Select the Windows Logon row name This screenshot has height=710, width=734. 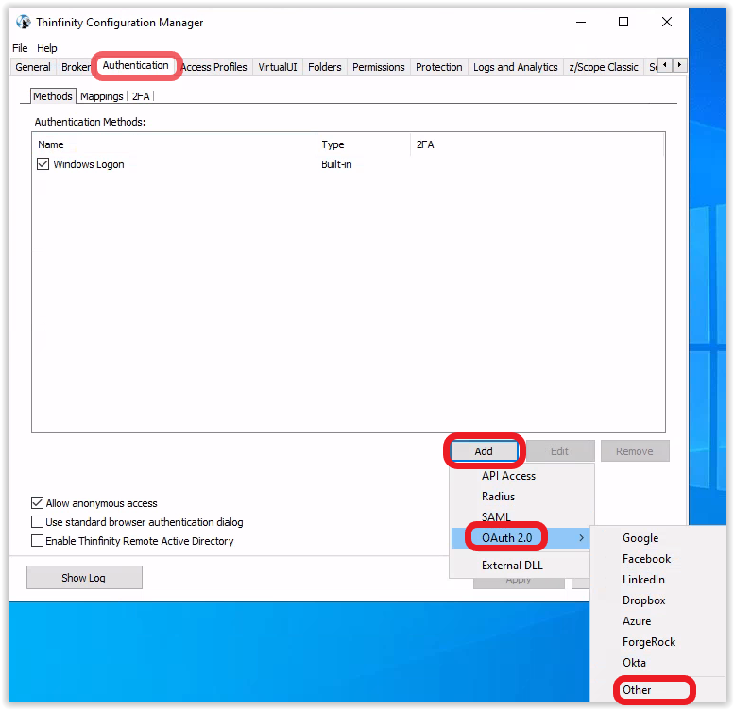pos(89,164)
